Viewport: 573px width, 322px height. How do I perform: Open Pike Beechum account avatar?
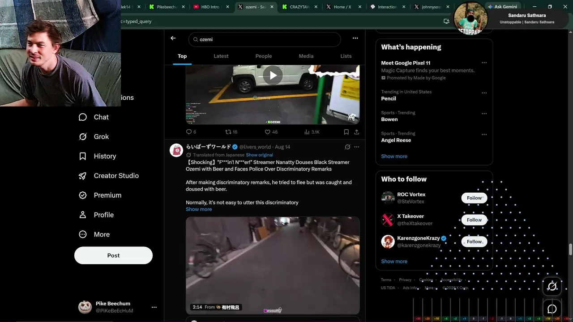(x=85, y=307)
